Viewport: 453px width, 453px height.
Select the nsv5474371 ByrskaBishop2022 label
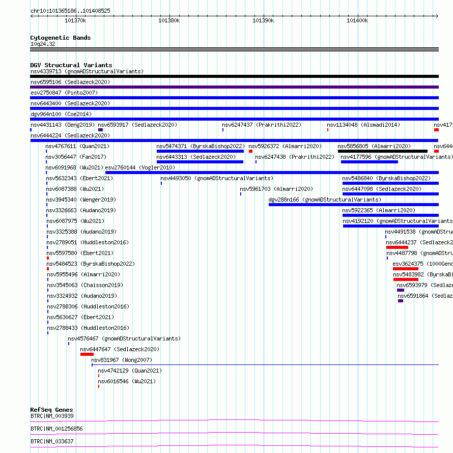click(201, 146)
